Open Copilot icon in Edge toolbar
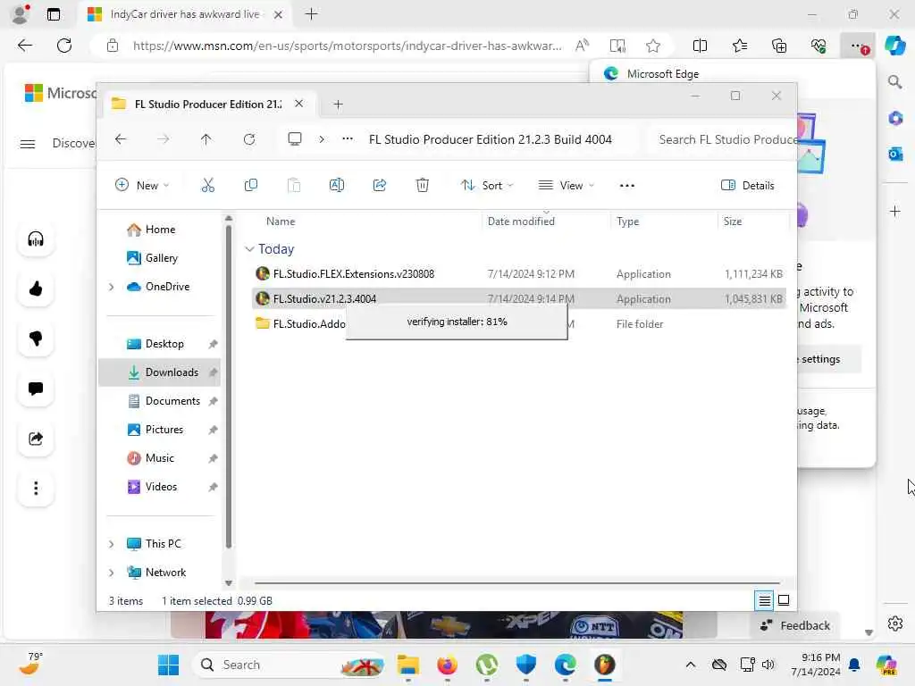Image resolution: width=915 pixels, height=686 pixels. click(x=894, y=46)
